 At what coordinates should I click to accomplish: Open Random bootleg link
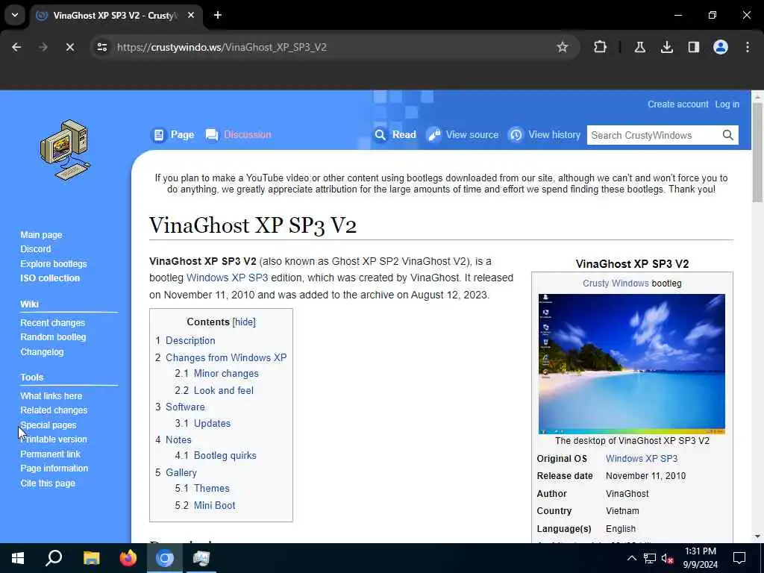point(53,337)
